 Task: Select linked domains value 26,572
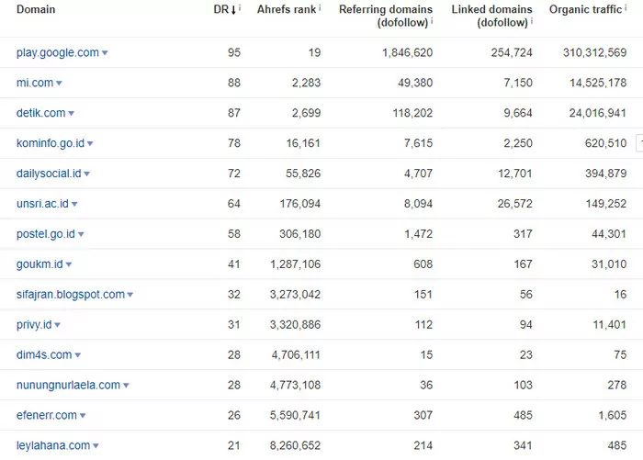click(x=515, y=204)
